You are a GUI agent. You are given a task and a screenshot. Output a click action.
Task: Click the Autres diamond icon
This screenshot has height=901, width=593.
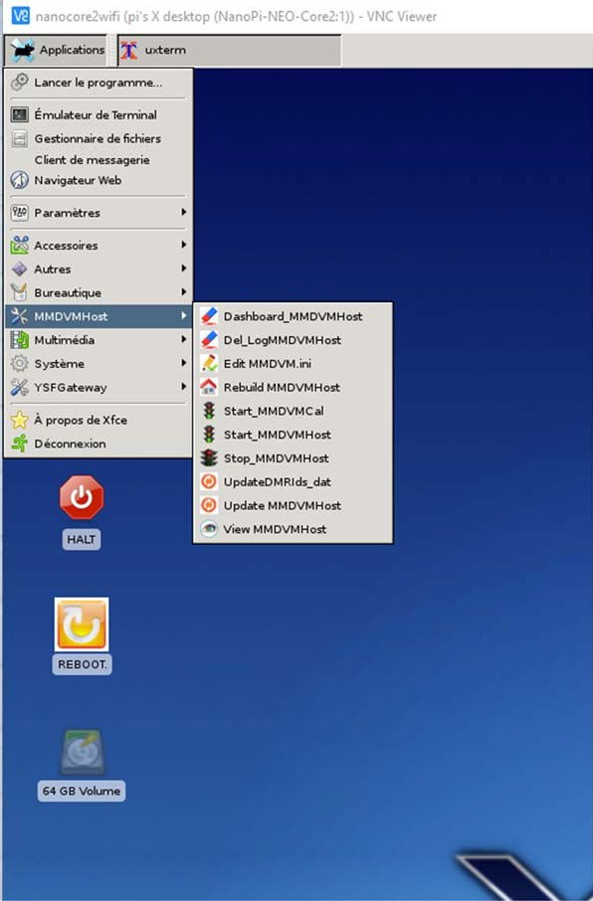point(20,269)
